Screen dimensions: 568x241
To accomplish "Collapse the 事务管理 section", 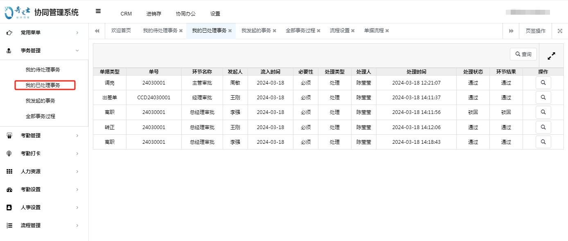I will point(77,51).
